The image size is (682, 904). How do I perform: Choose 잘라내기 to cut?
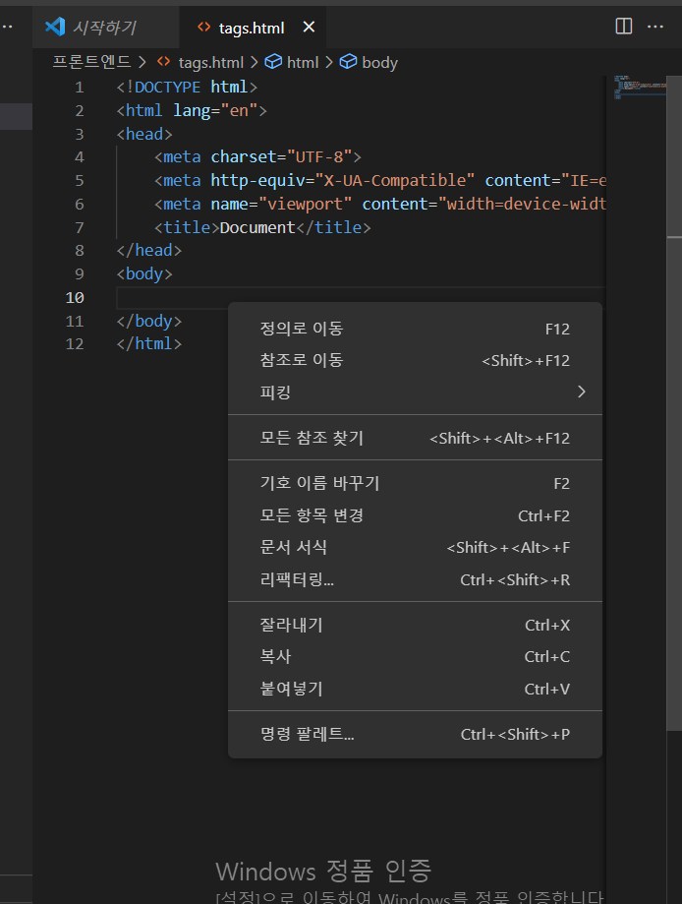pos(415,625)
